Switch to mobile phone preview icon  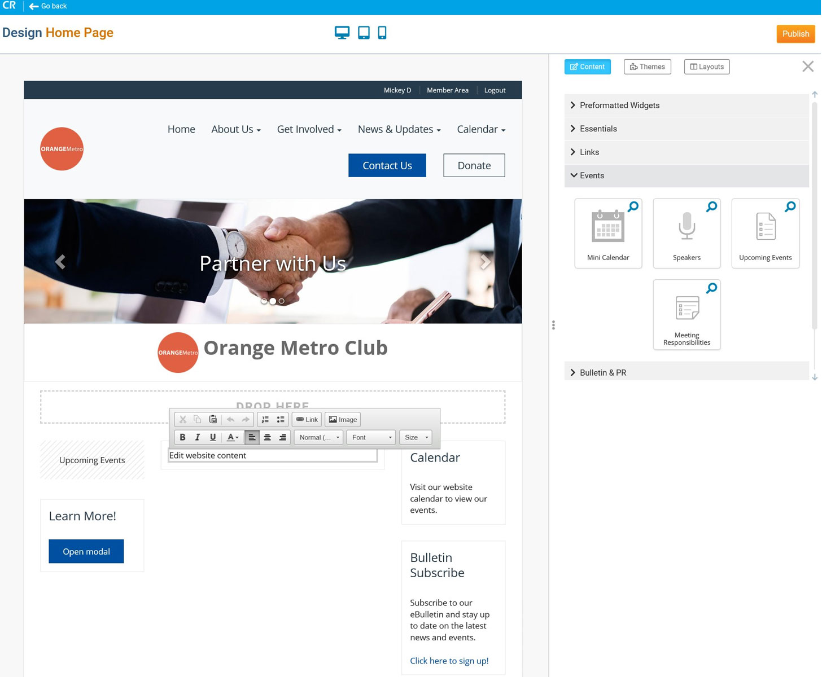382,33
